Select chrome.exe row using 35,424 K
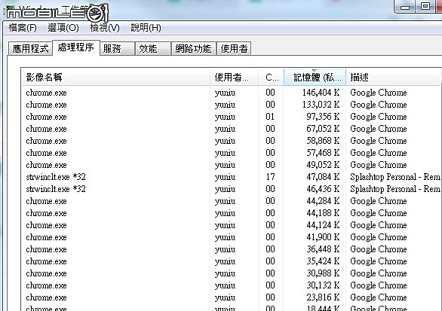442x311 pixels. tap(231, 261)
